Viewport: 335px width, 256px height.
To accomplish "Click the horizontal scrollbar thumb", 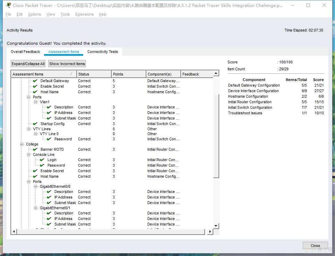I will 111,231.
